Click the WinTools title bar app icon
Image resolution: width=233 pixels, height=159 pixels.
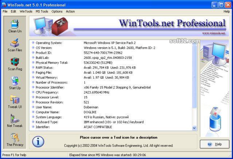(x=4, y=5)
